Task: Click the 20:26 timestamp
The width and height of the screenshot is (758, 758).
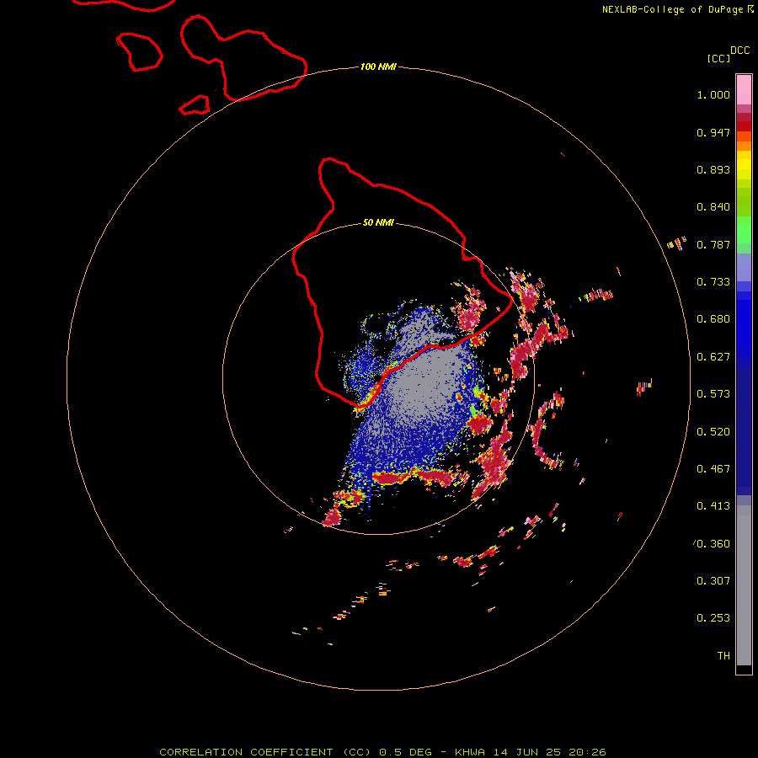Action: tap(587, 752)
